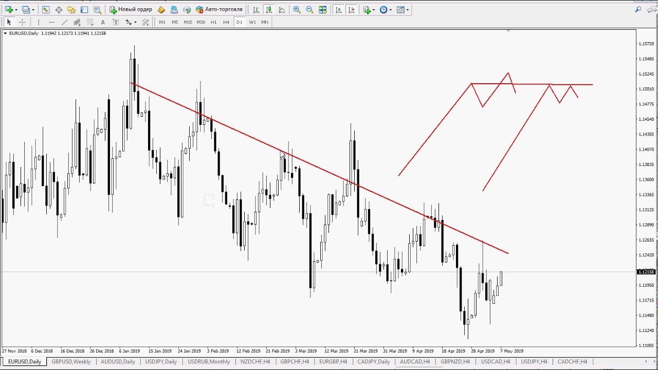This screenshot has height=370, width=658.
Task: Click the 21 Mar 2019 date label
Action: 365,351
